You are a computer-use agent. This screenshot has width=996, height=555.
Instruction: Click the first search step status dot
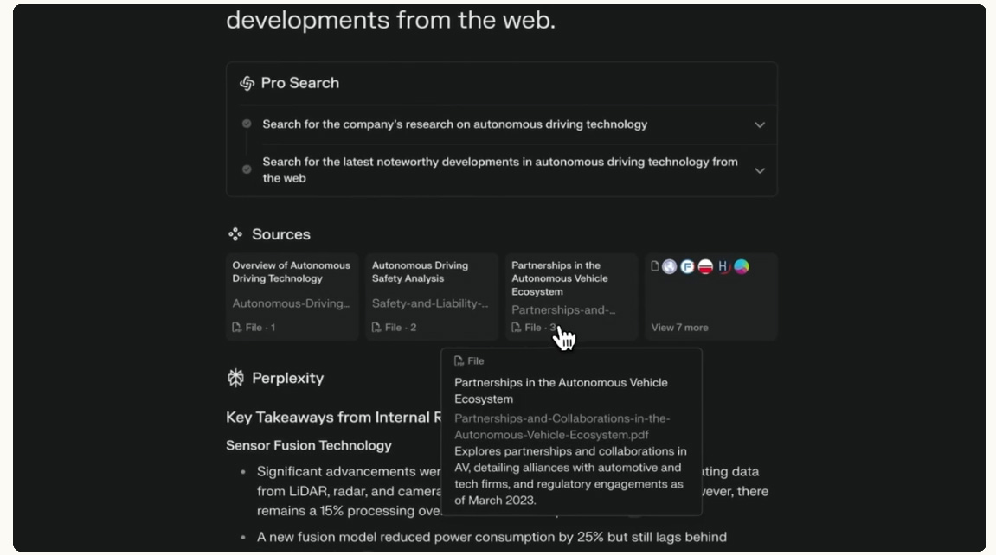click(x=247, y=124)
